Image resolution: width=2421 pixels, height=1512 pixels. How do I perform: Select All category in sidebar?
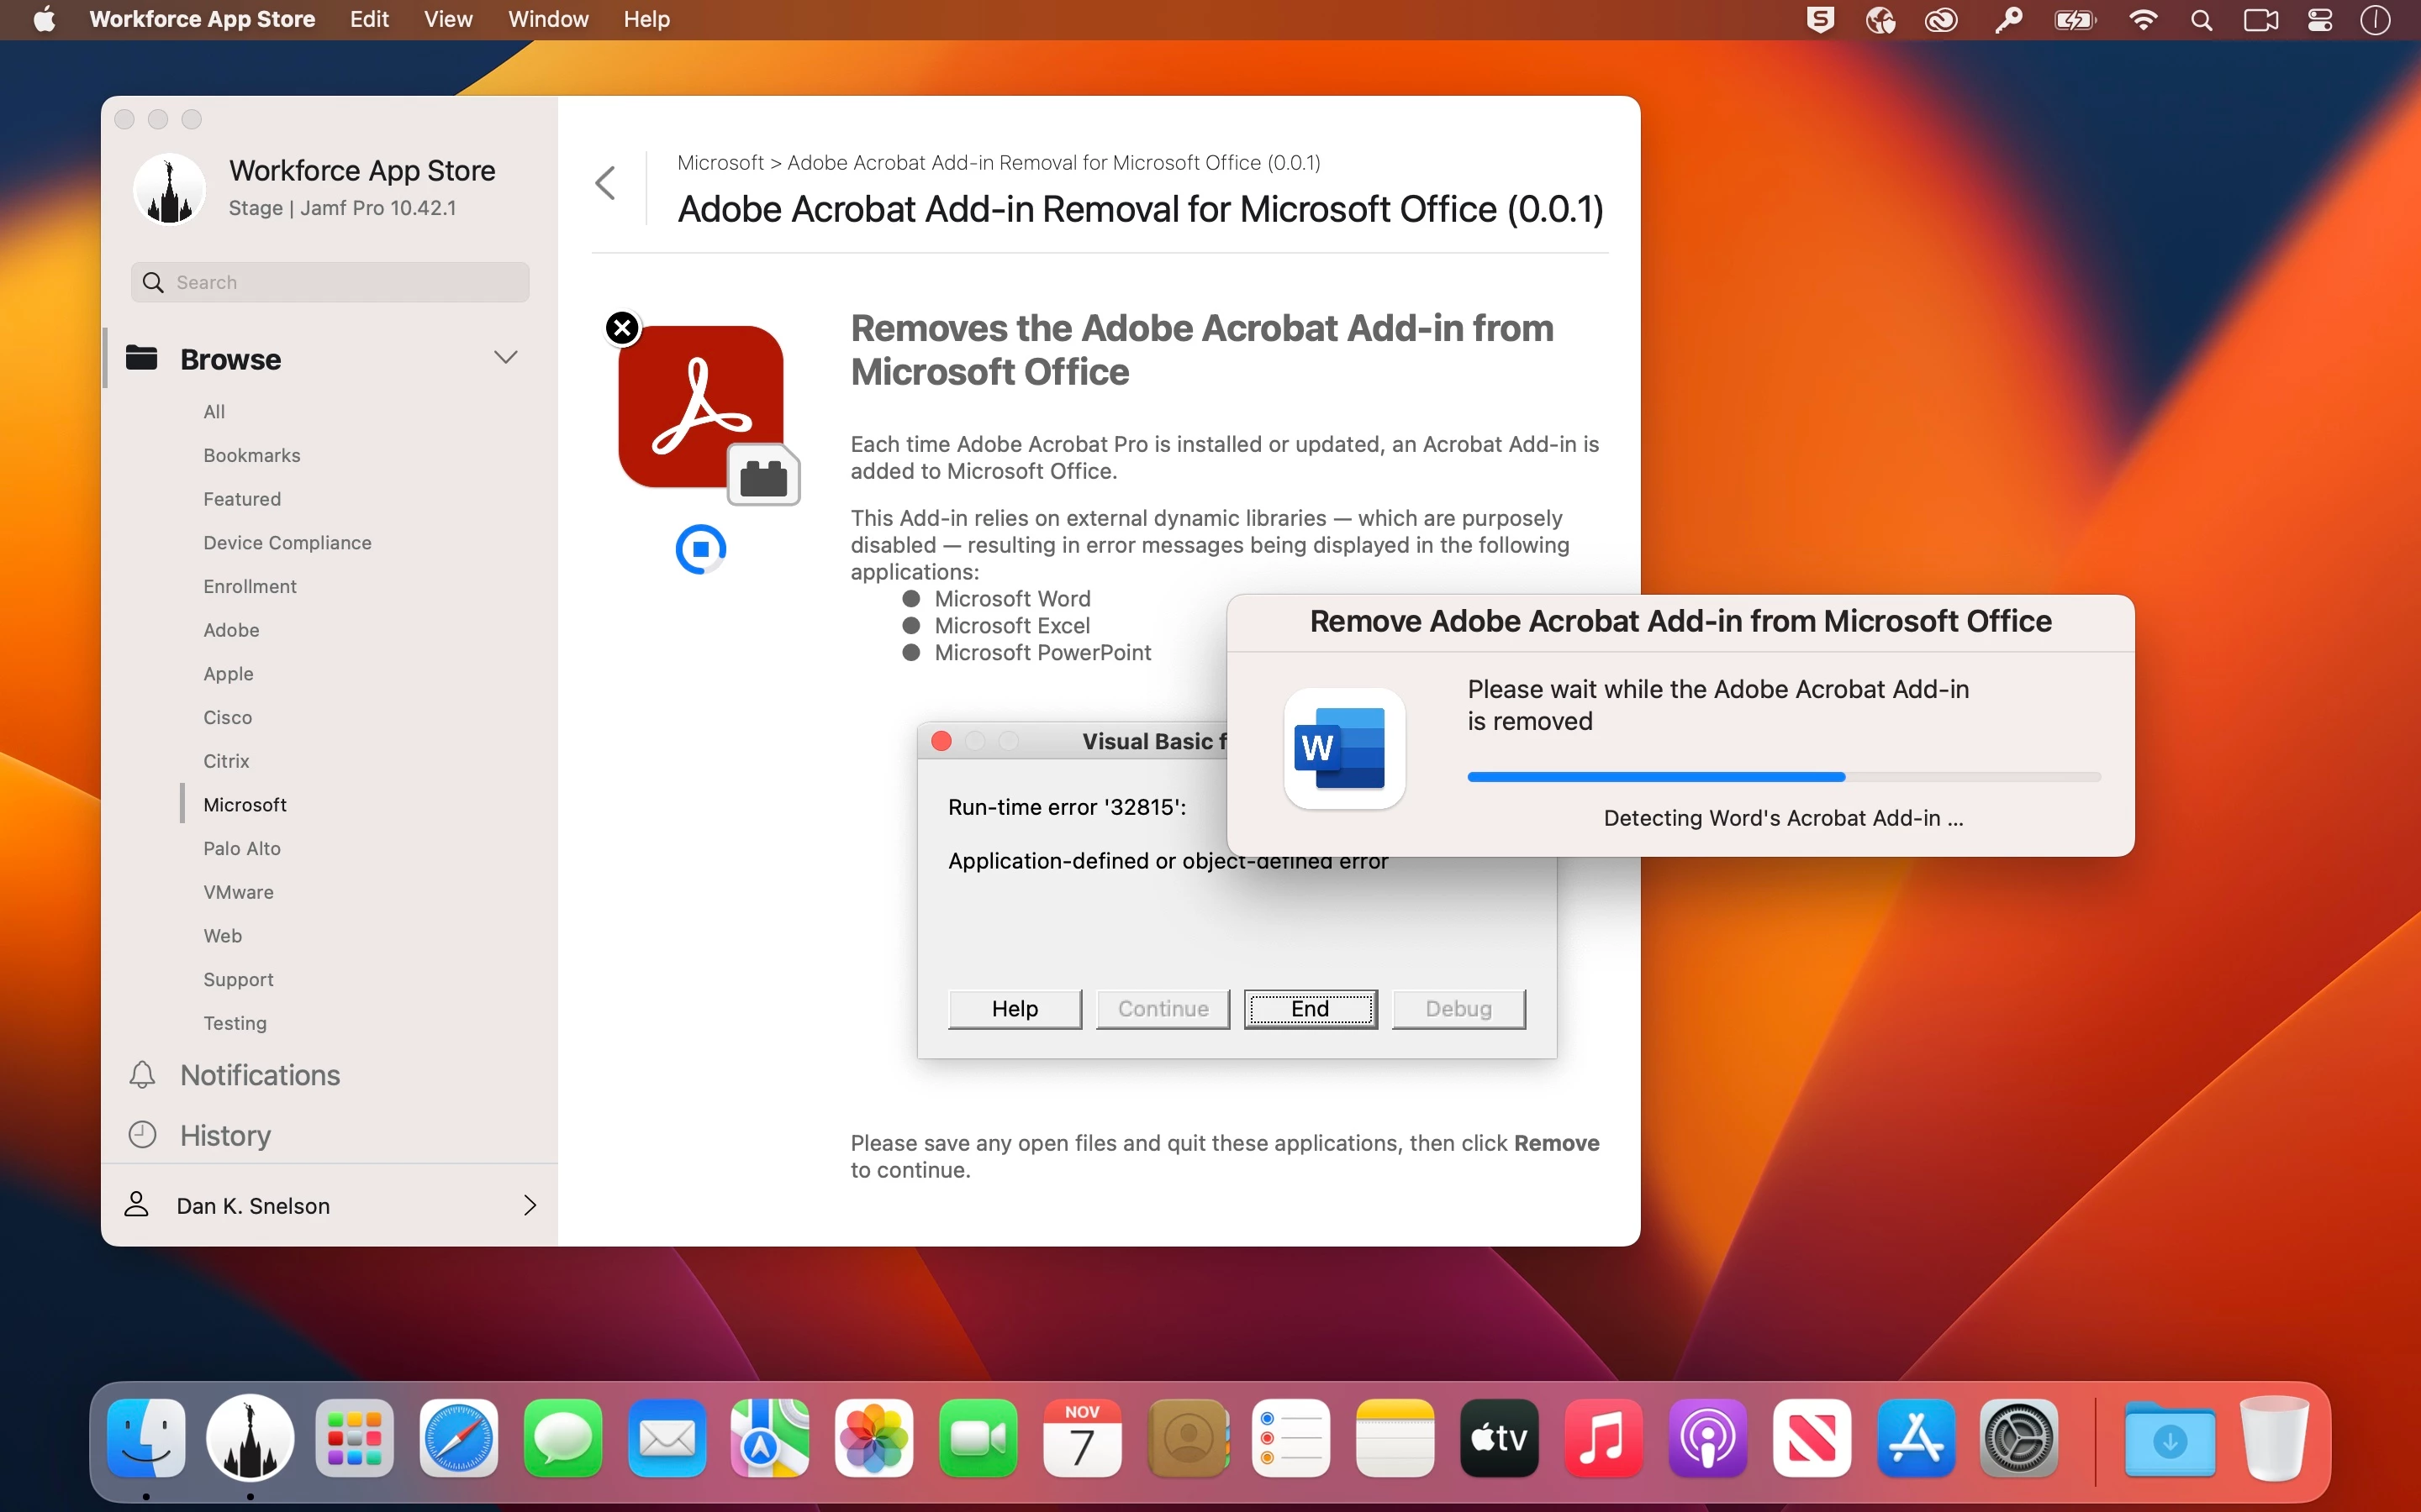[214, 412]
